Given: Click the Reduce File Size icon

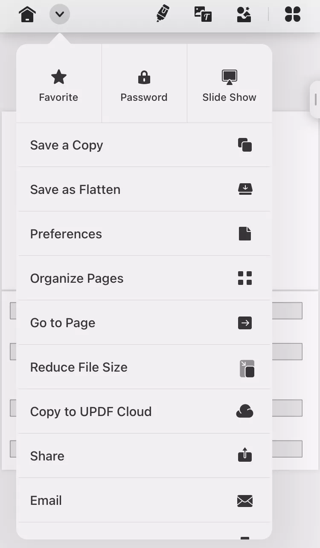Looking at the screenshot, I should [247, 369].
